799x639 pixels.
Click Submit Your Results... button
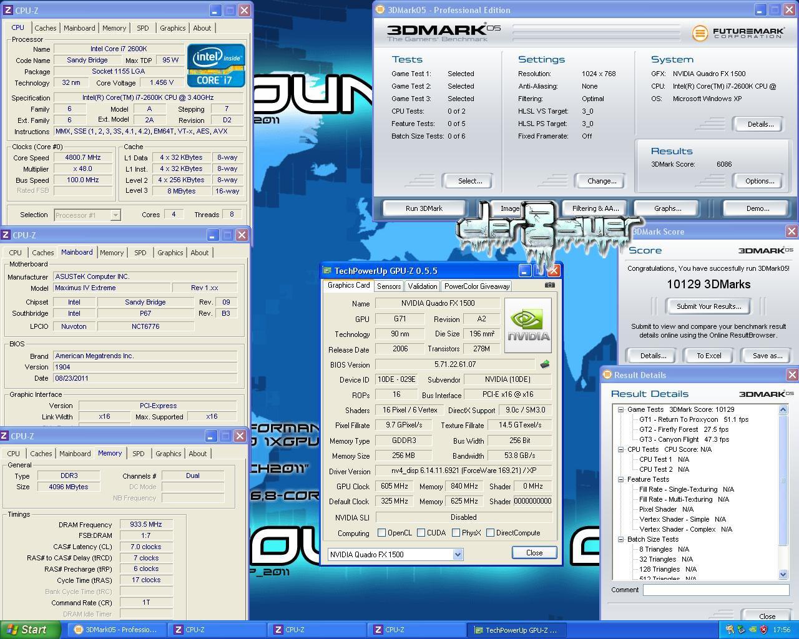[x=708, y=306]
